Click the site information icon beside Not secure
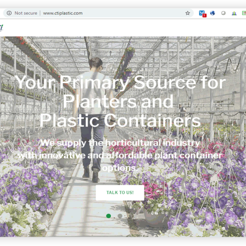The width and height of the screenshot is (246, 246). (9, 13)
